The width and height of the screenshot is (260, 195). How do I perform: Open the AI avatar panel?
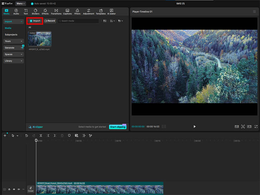tap(111, 12)
